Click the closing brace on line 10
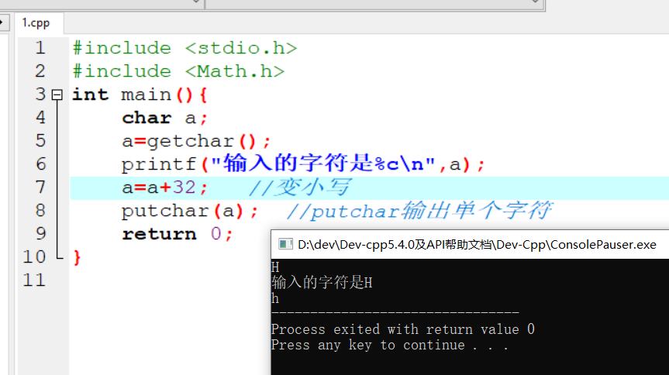The image size is (669, 375). tap(77, 257)
